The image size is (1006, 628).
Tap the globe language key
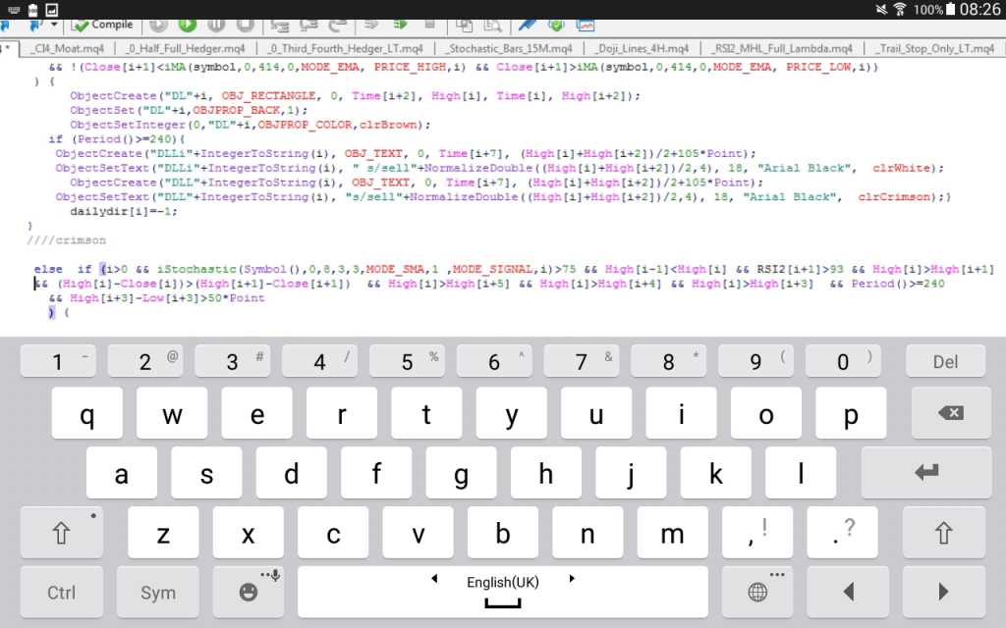point(757,592)
